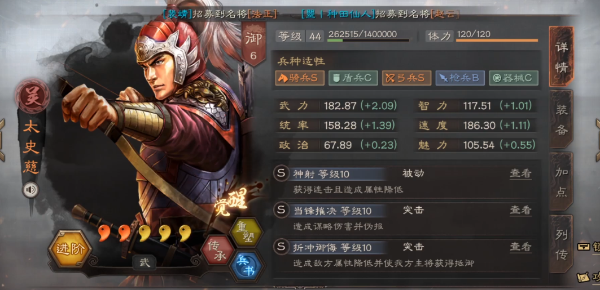
Task: Tap the voice speaker icon
Action: pos(30,190)
